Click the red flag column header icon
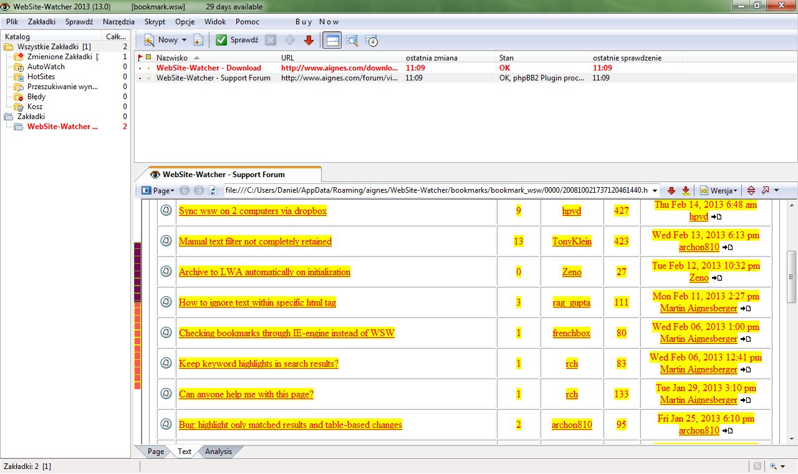798x474 pixels. 140,57
